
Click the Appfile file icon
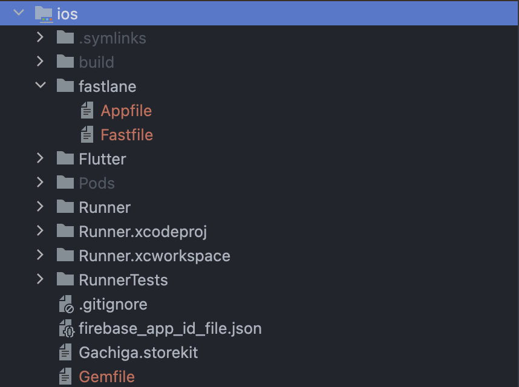(87, 110)
